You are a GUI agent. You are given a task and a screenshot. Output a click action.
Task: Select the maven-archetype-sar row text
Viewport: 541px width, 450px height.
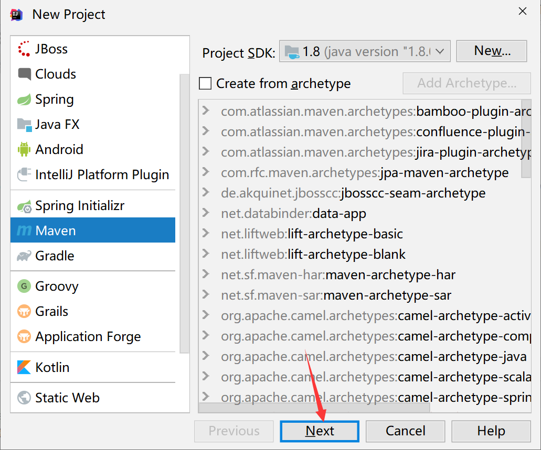click(x=336, y=295)
